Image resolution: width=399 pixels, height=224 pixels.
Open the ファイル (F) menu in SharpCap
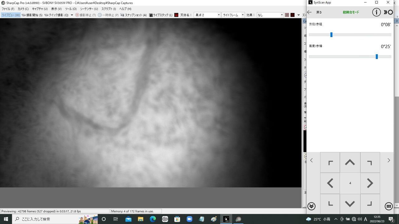click(x=8, y=9)
